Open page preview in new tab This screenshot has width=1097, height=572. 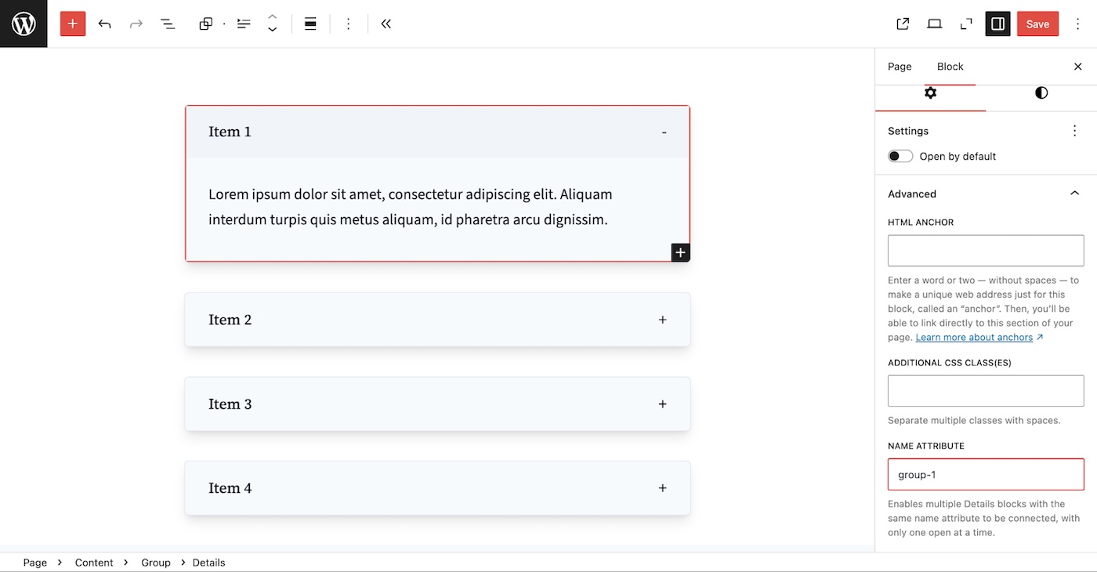pyautogui.click(x=903, y=24)
